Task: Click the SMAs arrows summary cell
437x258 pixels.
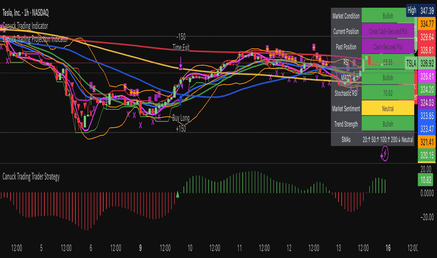Action: 388,139
